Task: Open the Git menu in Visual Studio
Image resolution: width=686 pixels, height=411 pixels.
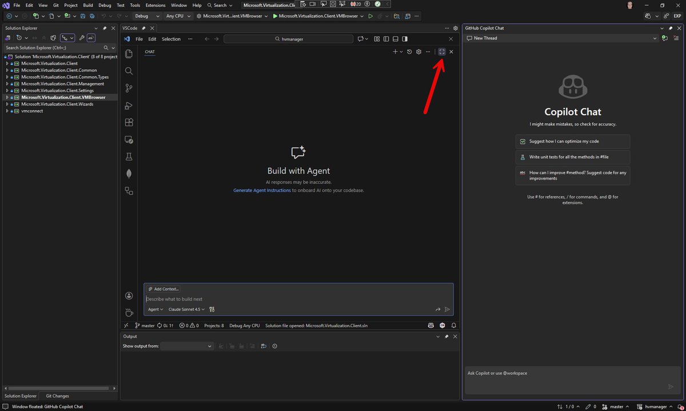Action: (x=56, y=5)
